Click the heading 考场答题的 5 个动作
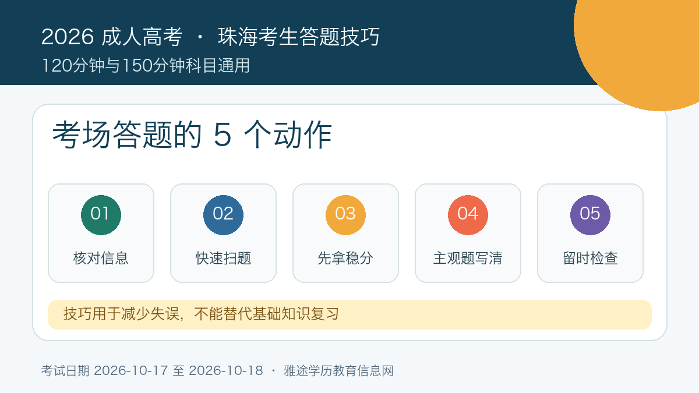Viewport: 699px width, 393px height. tap(192, 135)
